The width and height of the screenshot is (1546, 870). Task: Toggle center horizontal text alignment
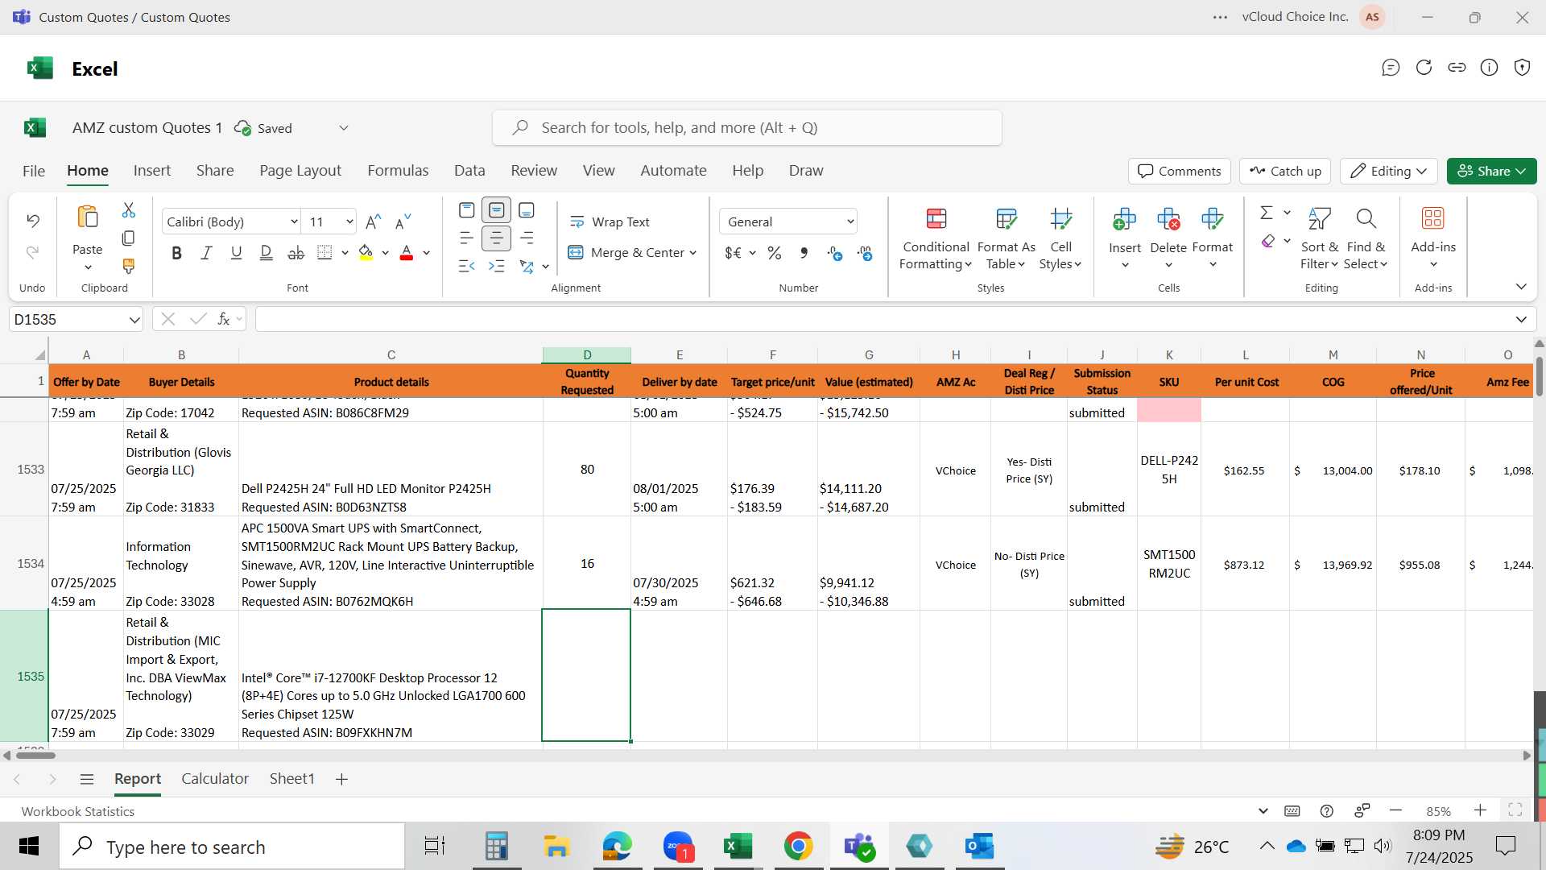pyautogui.click(x=497, y=238)
